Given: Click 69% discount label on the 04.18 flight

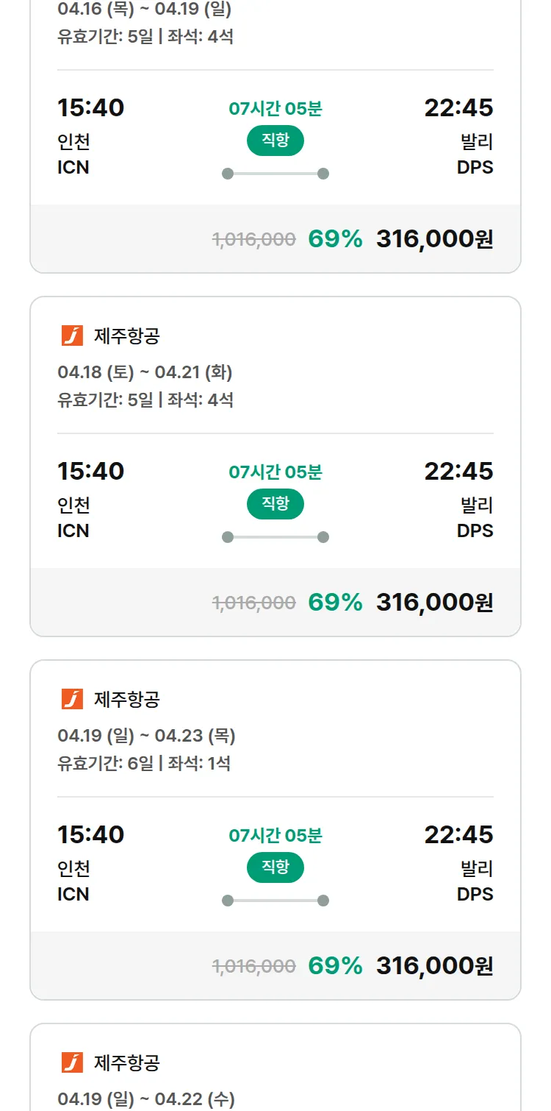Looking at the screenshot, I should (x=335, y=603).
